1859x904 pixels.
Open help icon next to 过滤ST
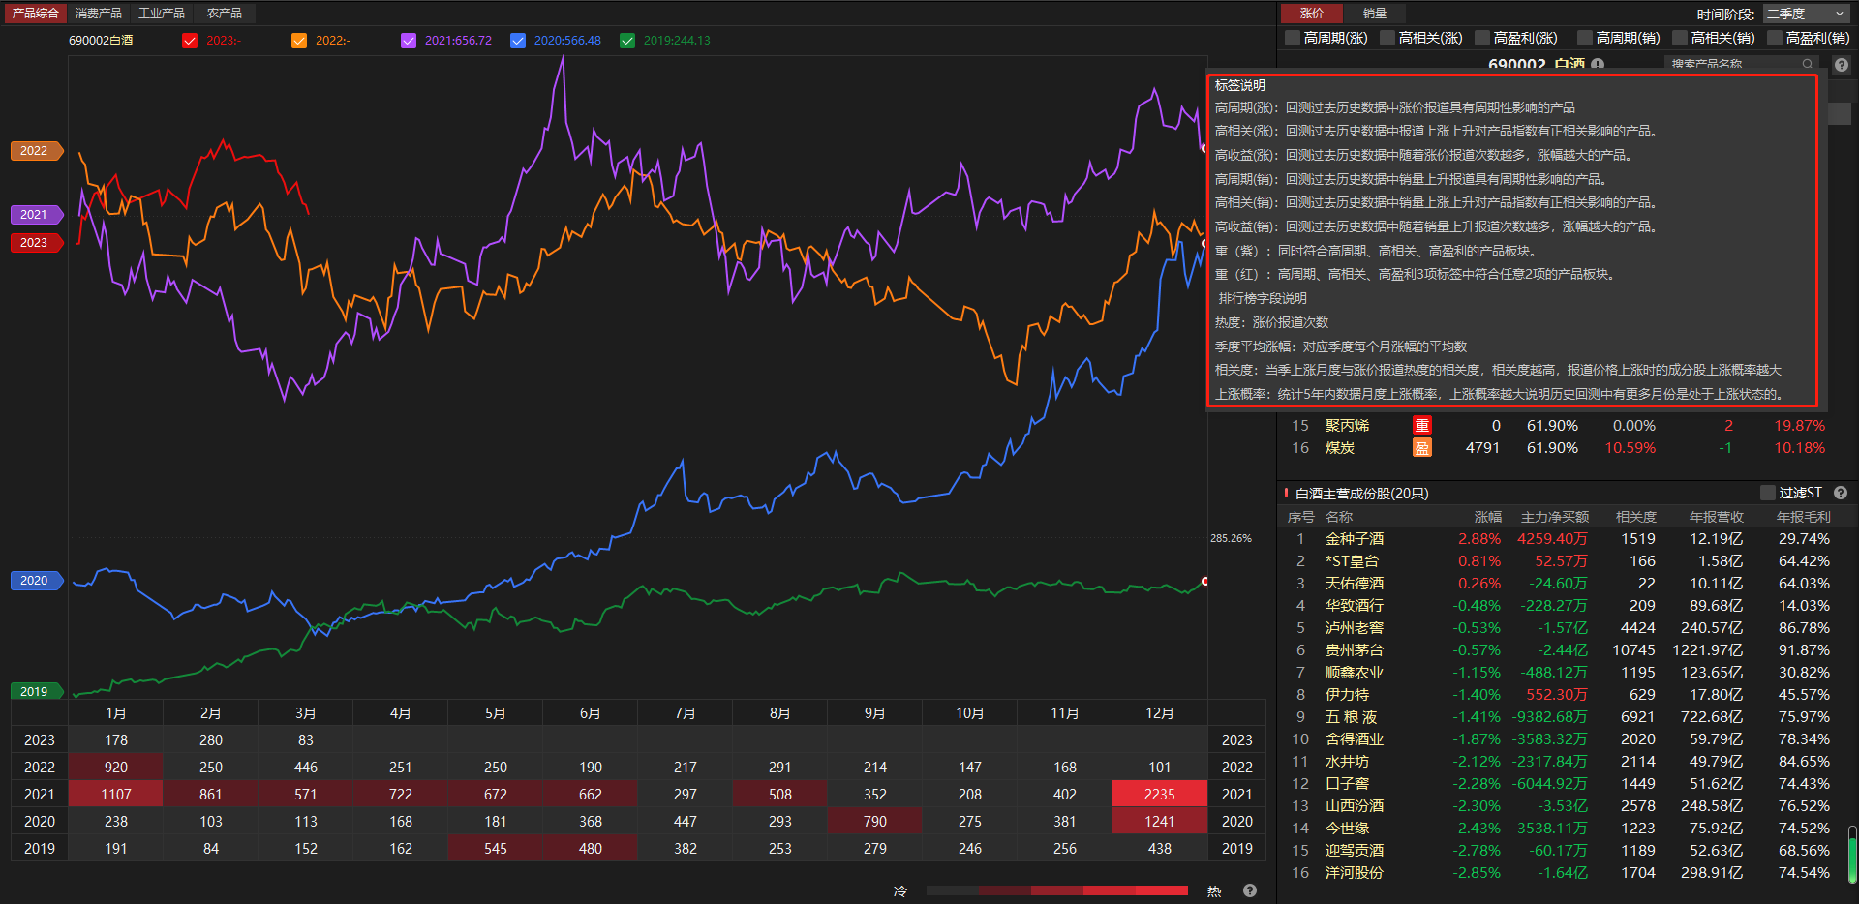point(1841,493)
